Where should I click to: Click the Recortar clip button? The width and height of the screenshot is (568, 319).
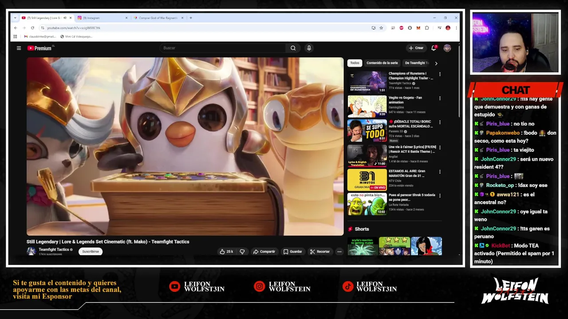pos(320,252)
